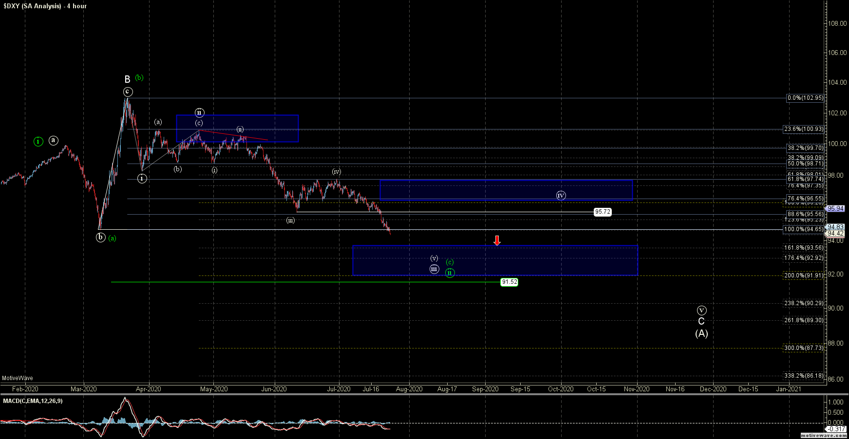
Task: Select the 61.8%(97.74) Fibonacci label
Action: pyautogui.click(x=806, y=179)
